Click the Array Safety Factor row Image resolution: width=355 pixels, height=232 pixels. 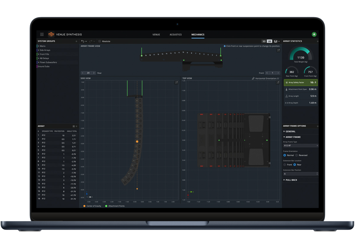point(301,82)
